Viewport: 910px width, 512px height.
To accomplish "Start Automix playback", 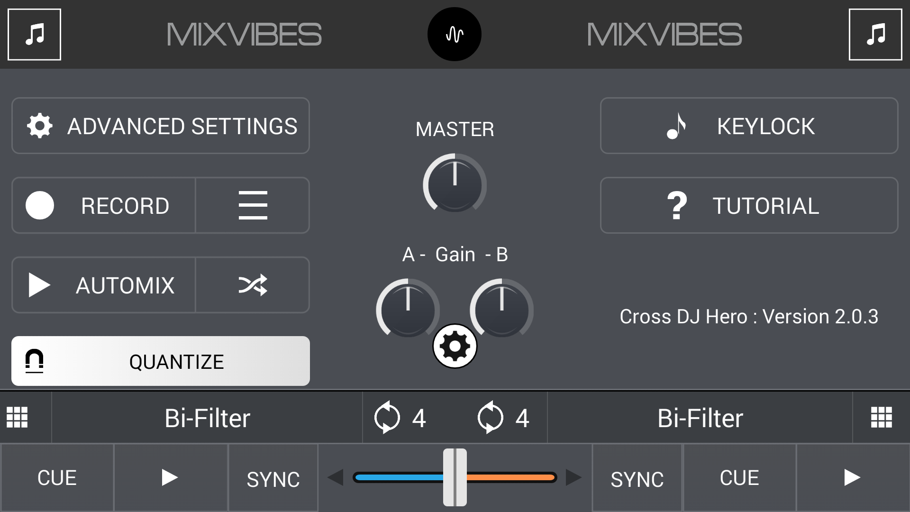I will coord(104,285).
